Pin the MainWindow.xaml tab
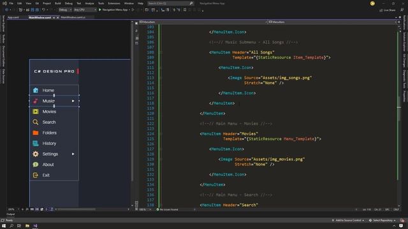 pos(54,17)
